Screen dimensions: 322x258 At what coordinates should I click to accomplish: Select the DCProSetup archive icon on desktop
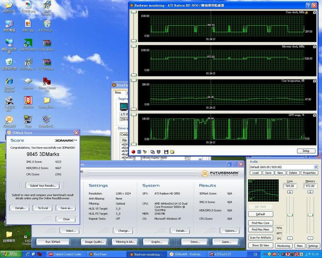tap(47, 64)
